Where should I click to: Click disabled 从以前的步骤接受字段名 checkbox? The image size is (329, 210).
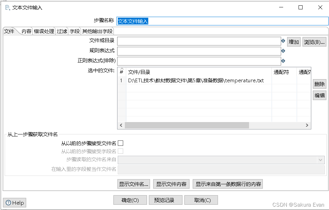pos(120,151)
